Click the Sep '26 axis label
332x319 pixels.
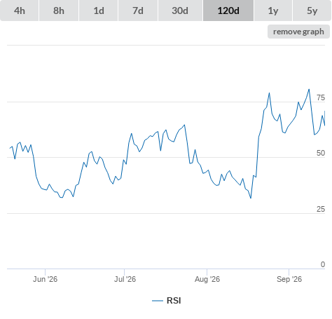click(x=289, y=279)
